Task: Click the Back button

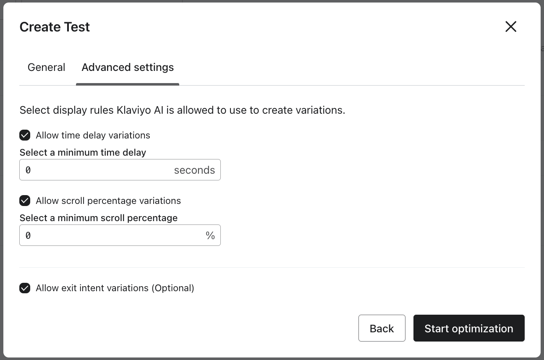Action: tap(382, 328)
